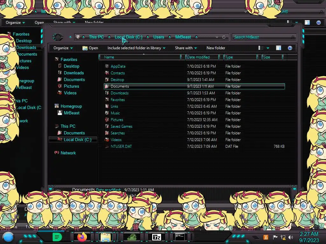
Task: Click the Open button in front toolbar
Action: 90,48
